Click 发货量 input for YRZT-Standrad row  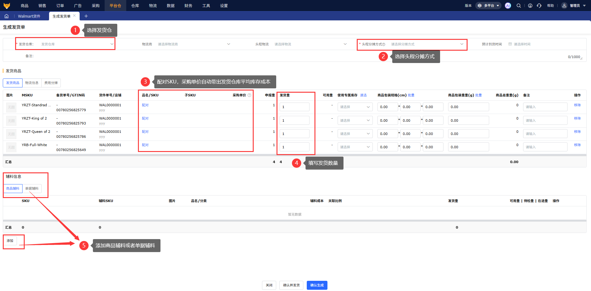click(x=294, y=107)
